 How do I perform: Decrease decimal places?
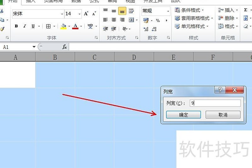tap(154, 29)
